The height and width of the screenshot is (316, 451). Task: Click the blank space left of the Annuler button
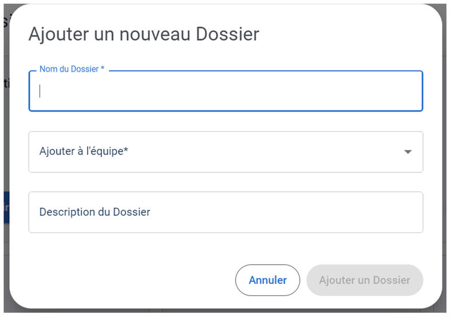tap(132, 280)
